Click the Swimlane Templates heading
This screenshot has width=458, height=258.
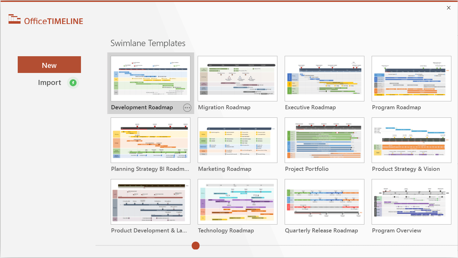point(148,43)
